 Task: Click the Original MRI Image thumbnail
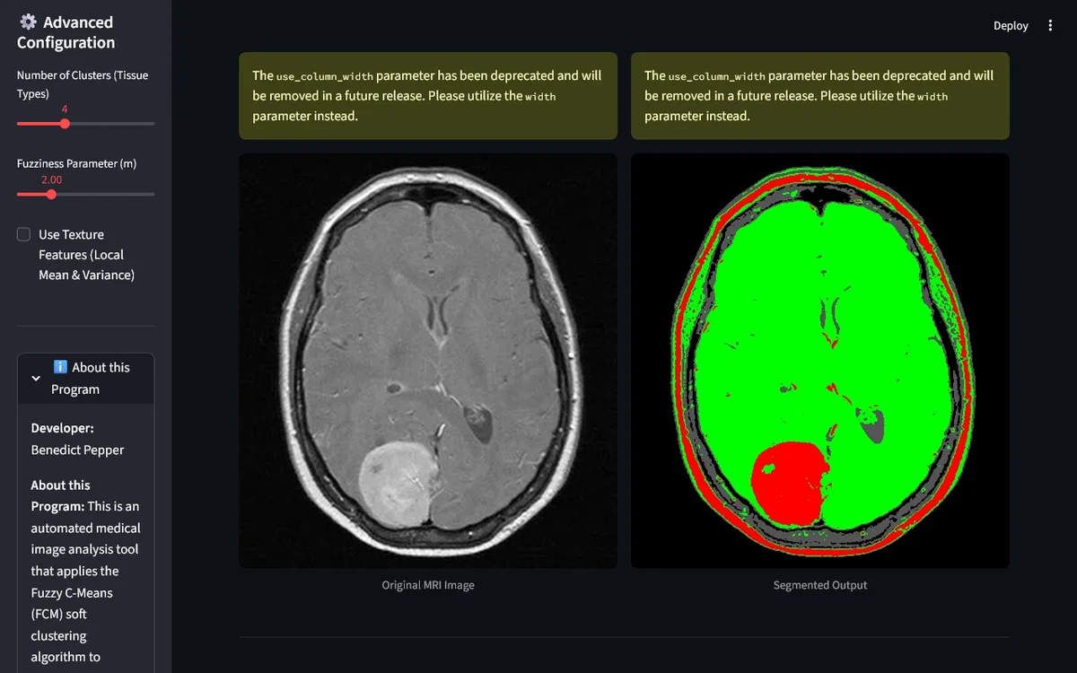pos(428,361)
